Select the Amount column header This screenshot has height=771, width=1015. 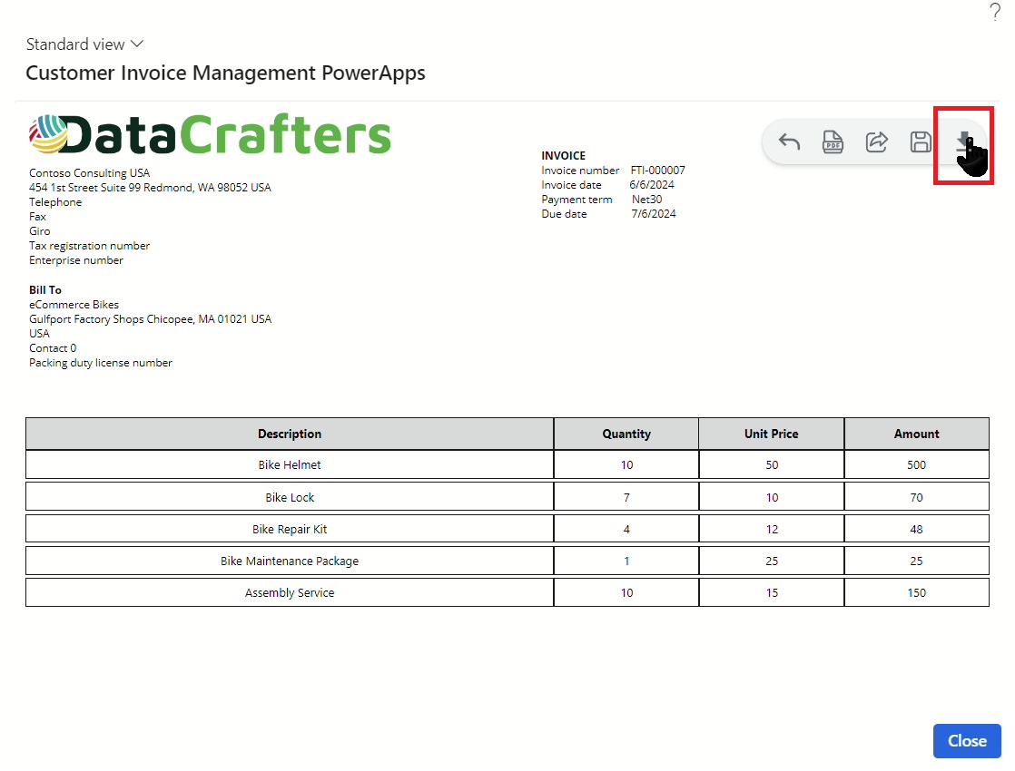[x=916, y=434]
